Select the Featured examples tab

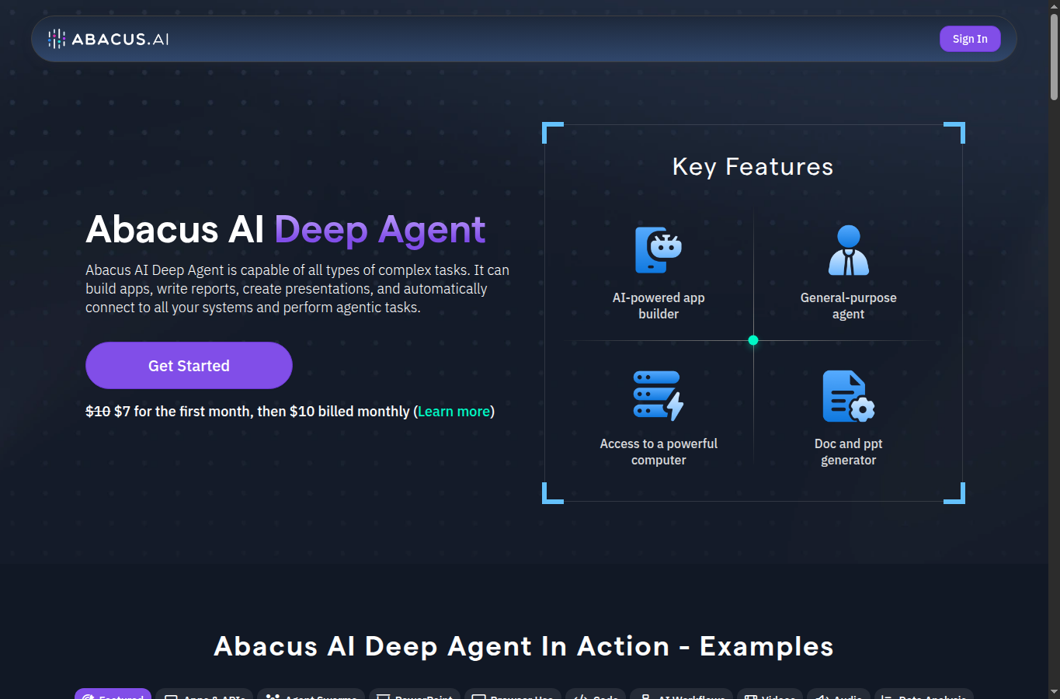(x=113, y=694)
